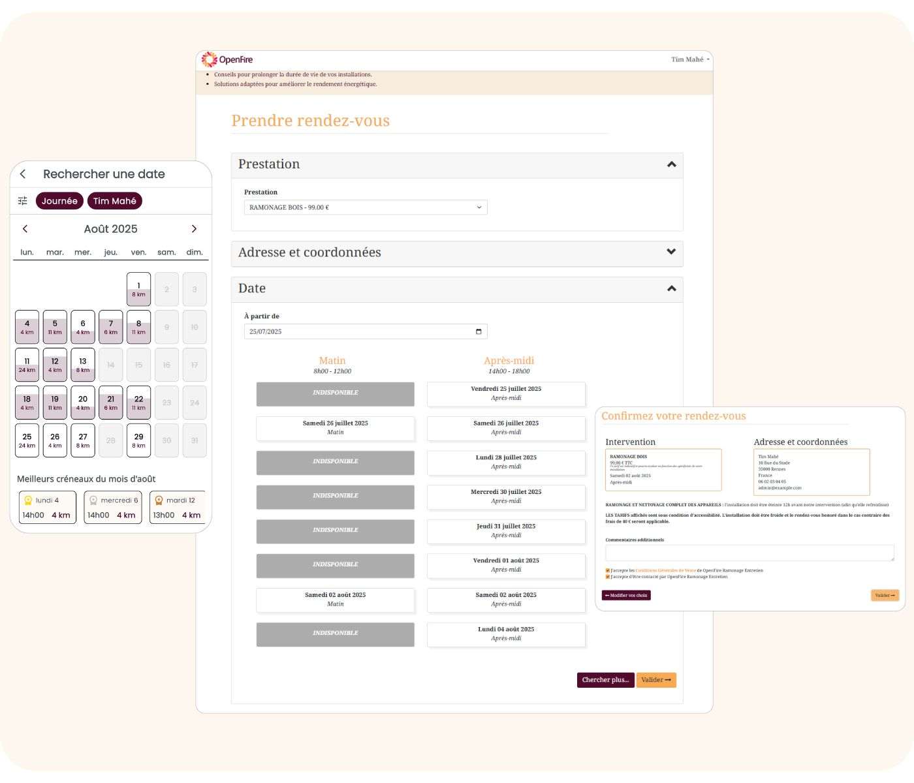
Task: Choose best slot lundi 4 14h00
Action: click(x=48, y=508)
